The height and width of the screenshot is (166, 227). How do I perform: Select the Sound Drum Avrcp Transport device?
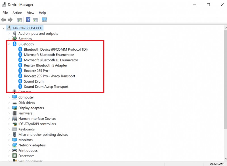click(47, 87)
